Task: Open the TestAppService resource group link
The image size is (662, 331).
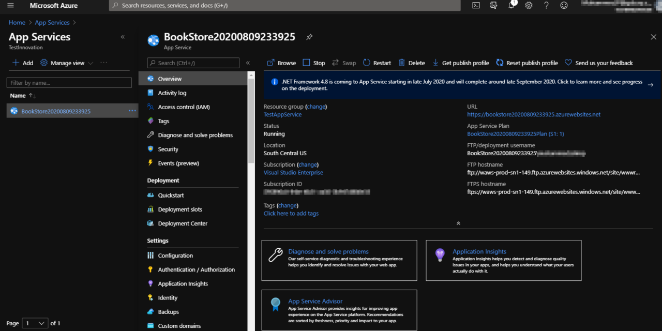Action: [x=282, y=115]
